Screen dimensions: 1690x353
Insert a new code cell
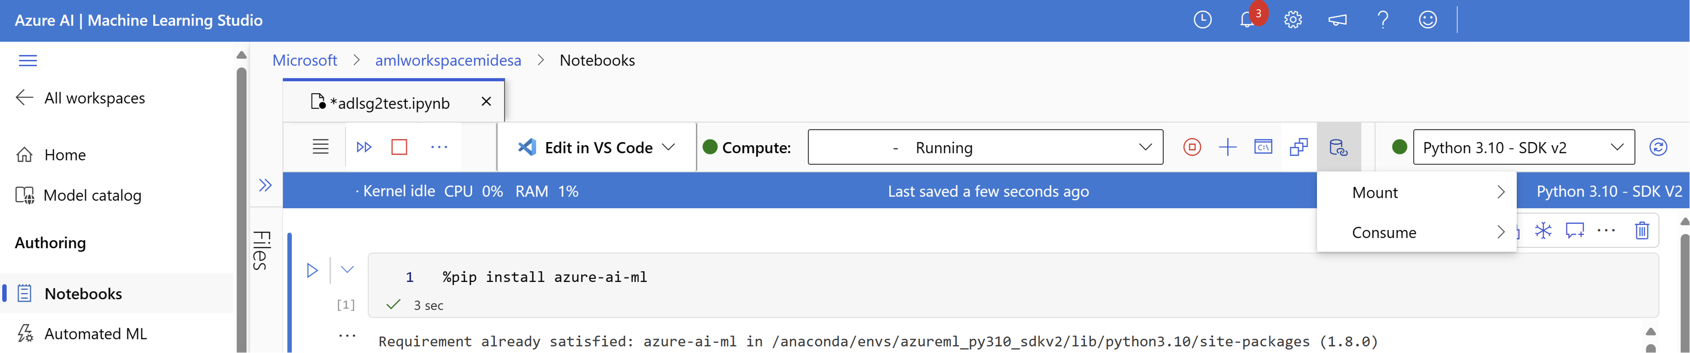pos(1228,147)
